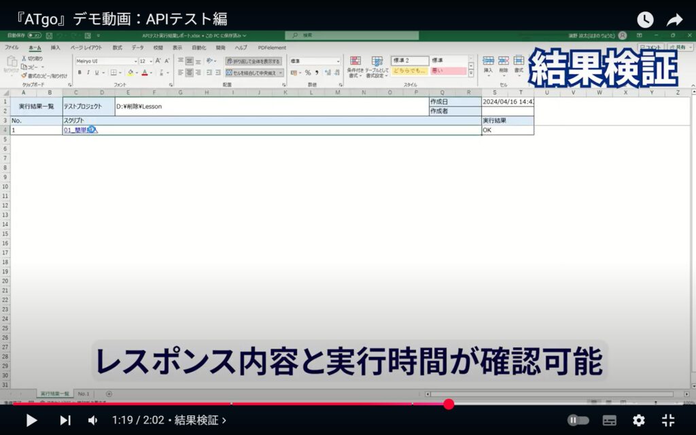Image resolution: width=696 pixels, height=435 pixels.
Task: Play the video with the play button
Action: pyautogui.click(x=31, y=420)
